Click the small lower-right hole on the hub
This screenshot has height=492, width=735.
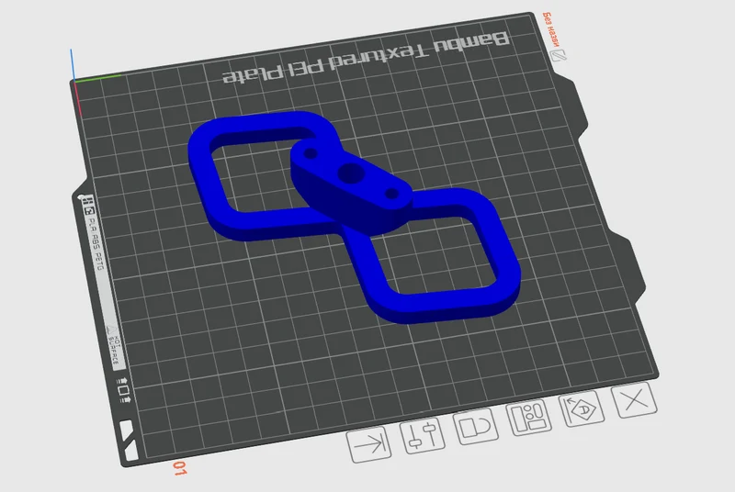392,194
